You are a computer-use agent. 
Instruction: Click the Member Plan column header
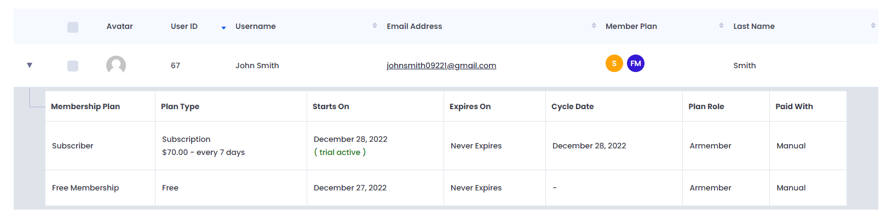[631, 26]
